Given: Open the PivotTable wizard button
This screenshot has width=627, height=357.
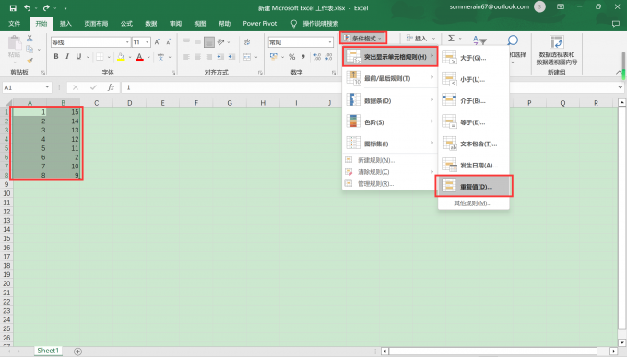Looking at the screenshot, I should click(x=556, y=51).
